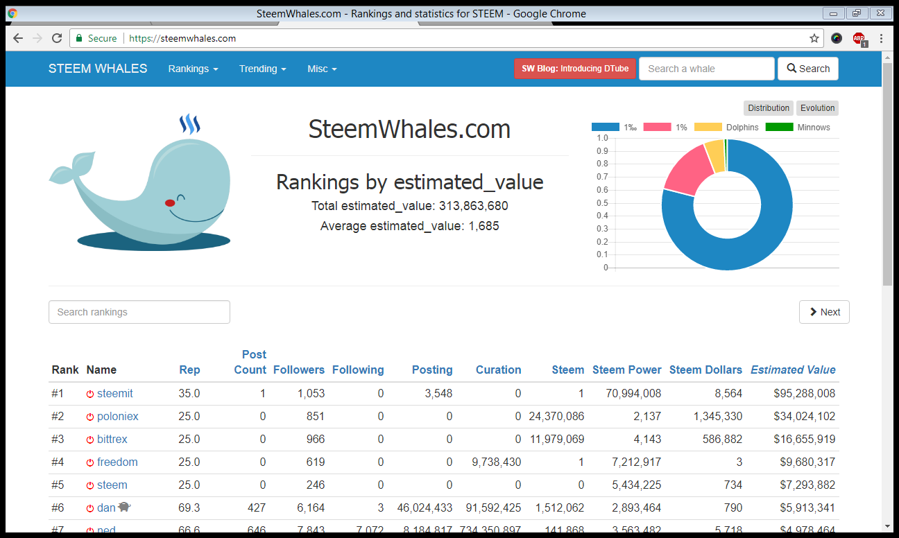Expand the Trending dropdown menu
This screenshot has width=899, height=538.
pyautogui.click(x=263, y=69)
